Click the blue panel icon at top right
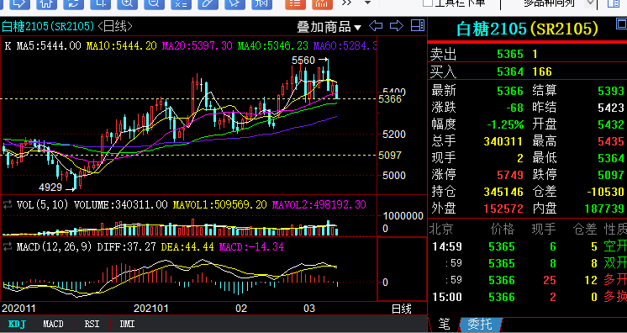Screen dimensions: 627x333 [614, 3]
